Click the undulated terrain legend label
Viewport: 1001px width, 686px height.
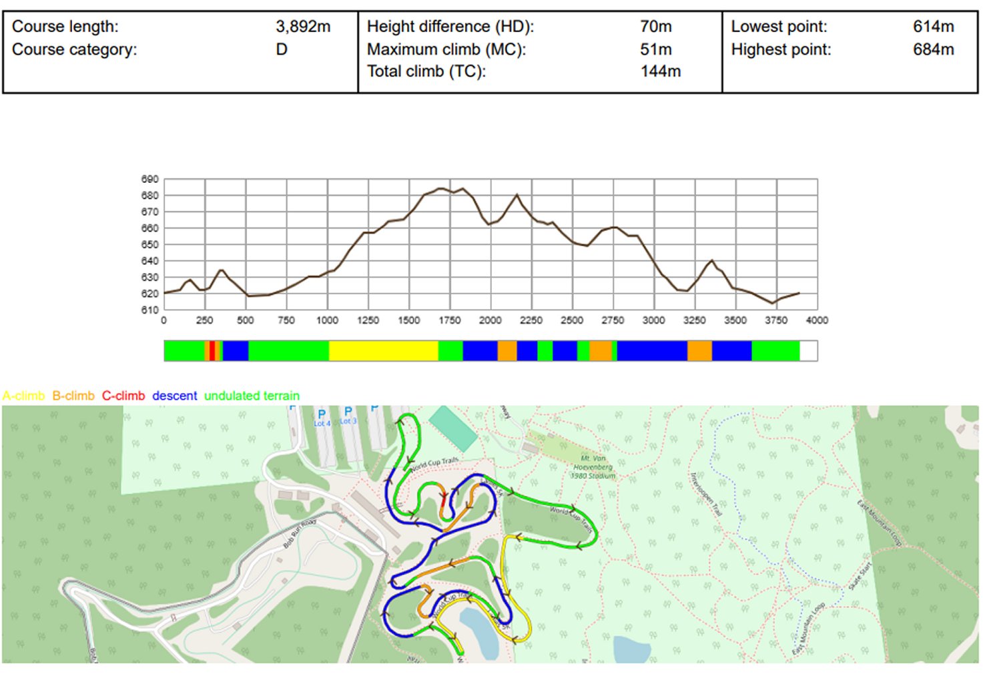click(252, 396)
